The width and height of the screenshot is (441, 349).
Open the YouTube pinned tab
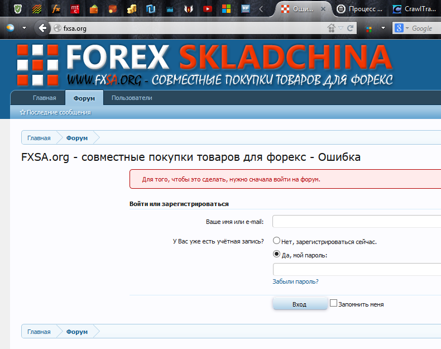point(208,9)
